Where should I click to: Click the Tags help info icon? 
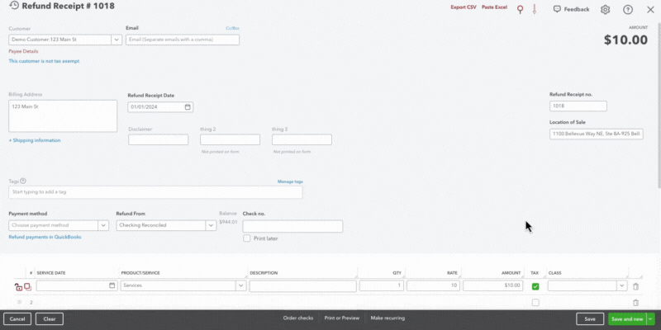23,181
